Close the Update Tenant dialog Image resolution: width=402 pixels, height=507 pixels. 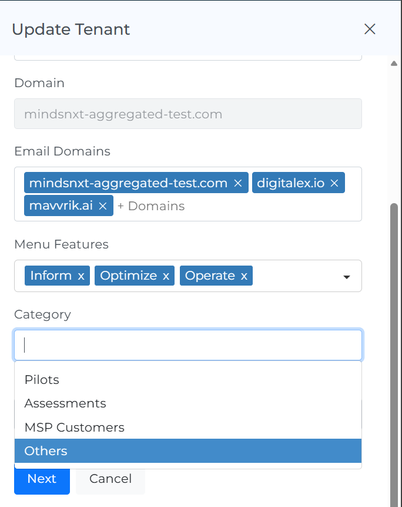coord(370,29)
